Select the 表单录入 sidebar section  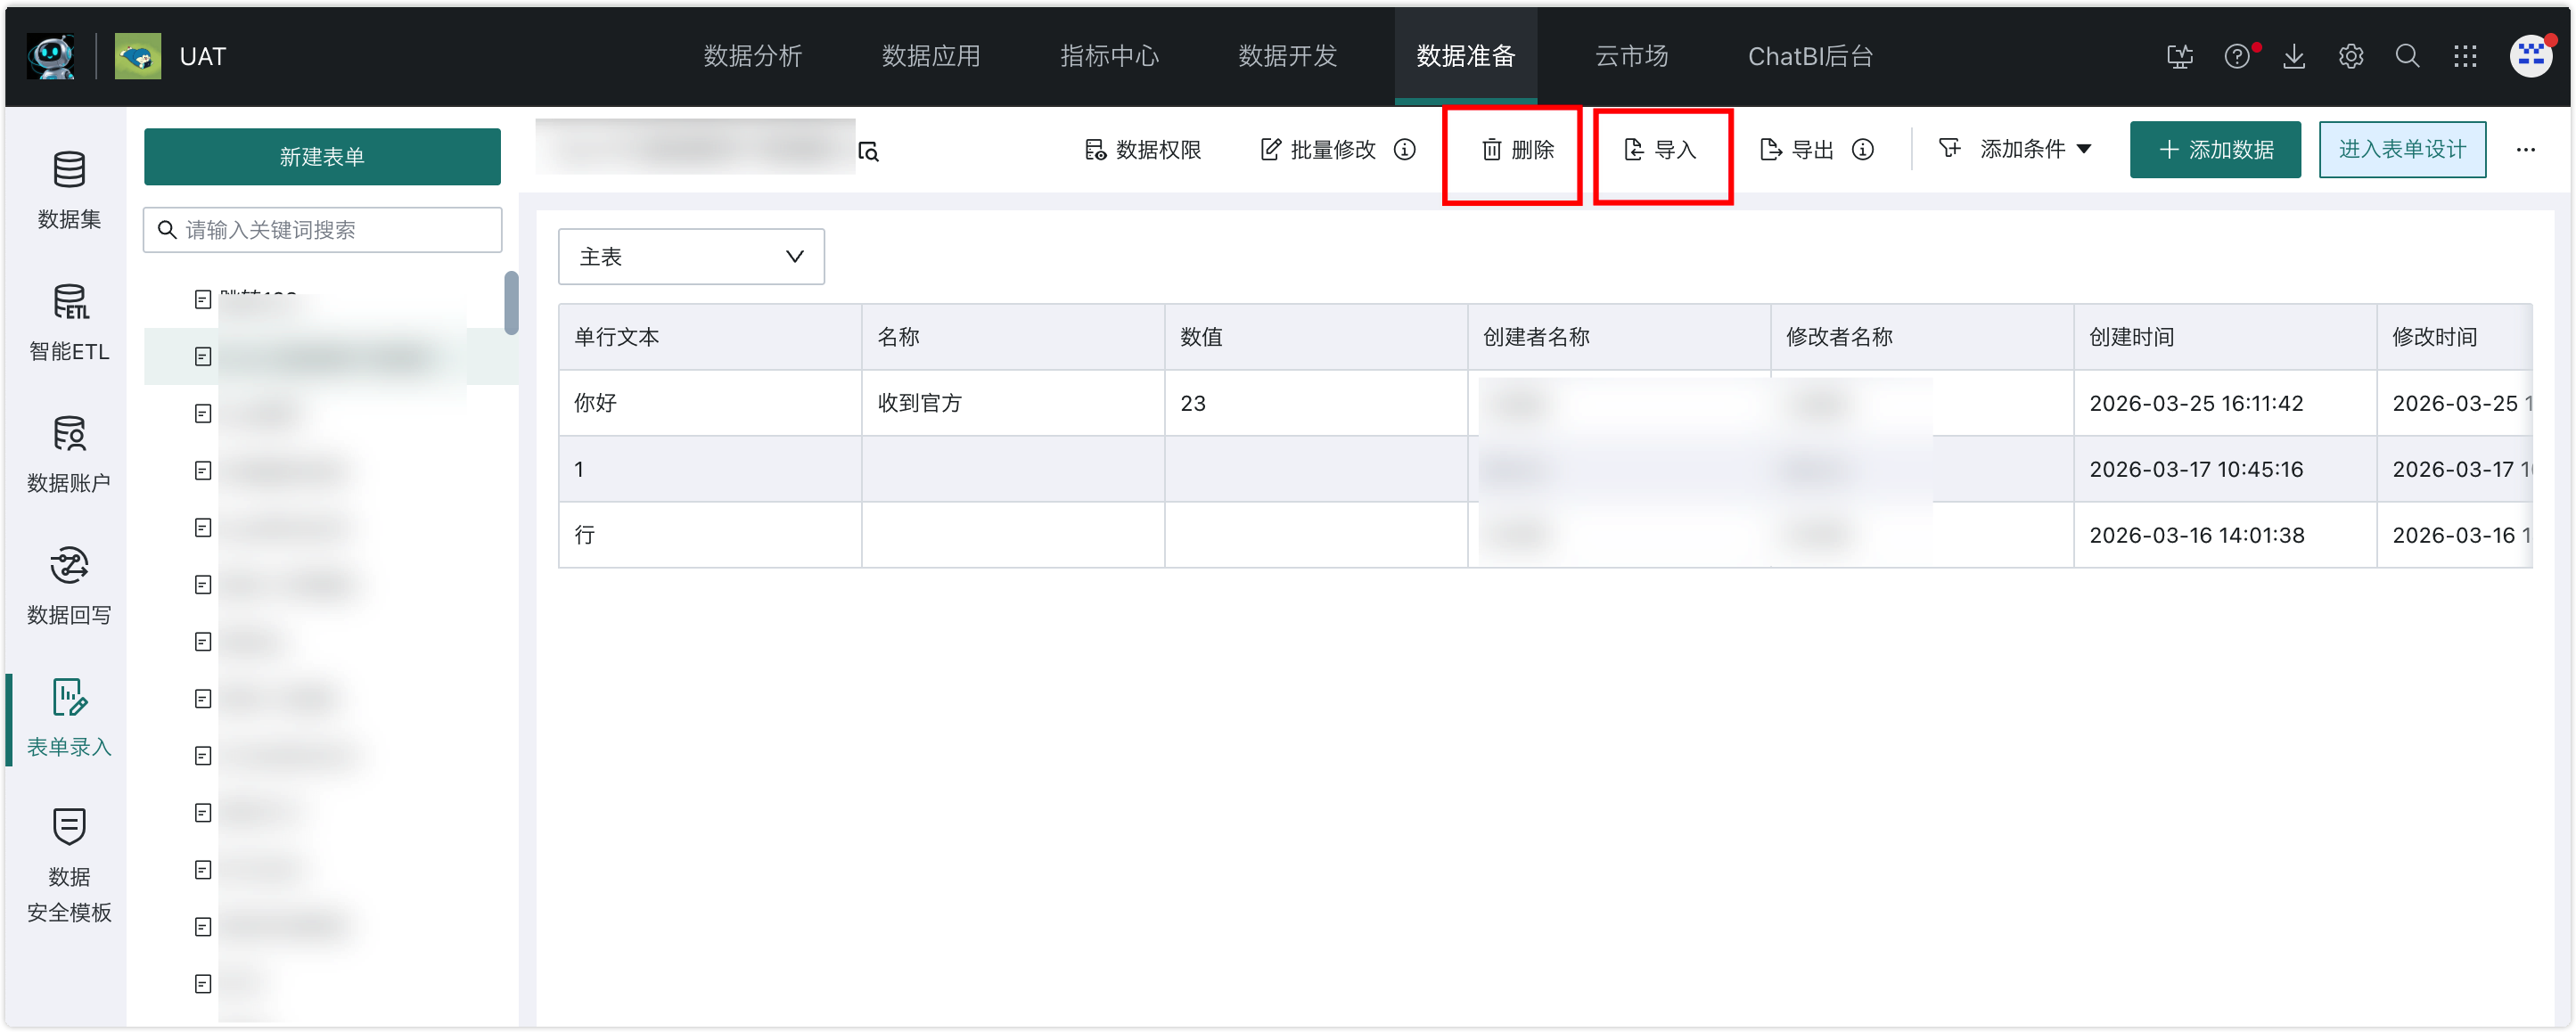(x=68, y=718)
